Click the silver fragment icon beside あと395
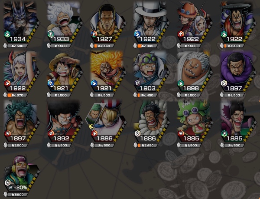The width and height of the screenshot is (260, 199). (135, 46)
